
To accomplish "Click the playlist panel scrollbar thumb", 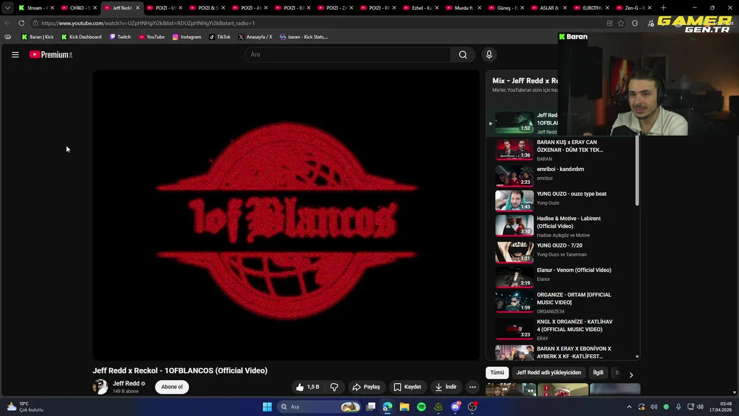I will 637,170.
